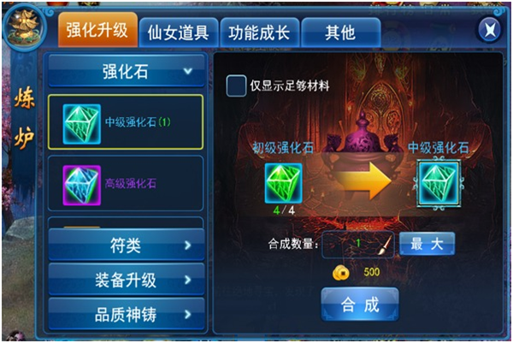513x343 pixels.
Task: Click the purple 高级强化石 gem icon
Action: point(81,185)
